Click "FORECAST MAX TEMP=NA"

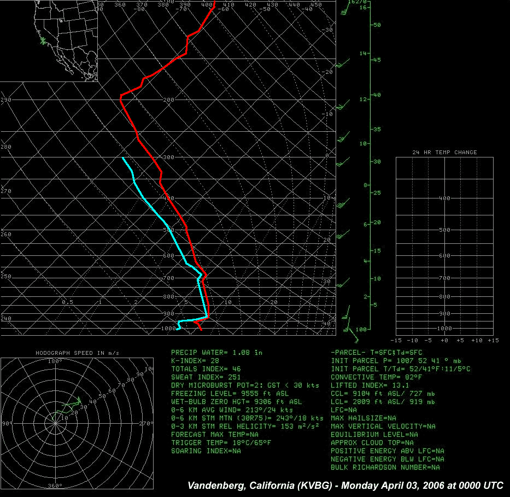click(215, 435)
